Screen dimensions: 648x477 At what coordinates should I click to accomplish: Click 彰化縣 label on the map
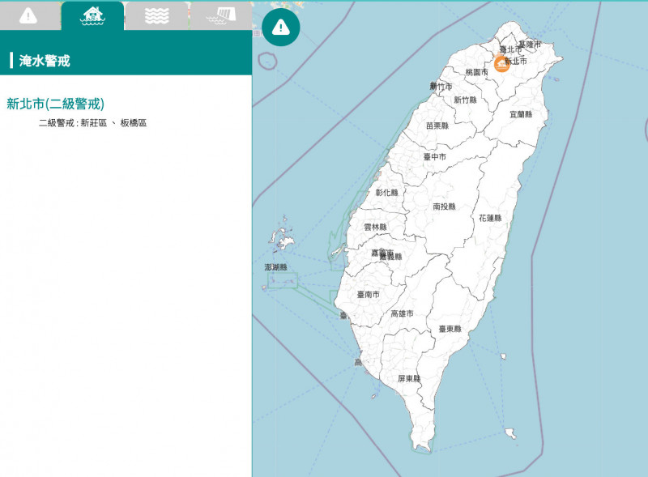click(387, 193)
